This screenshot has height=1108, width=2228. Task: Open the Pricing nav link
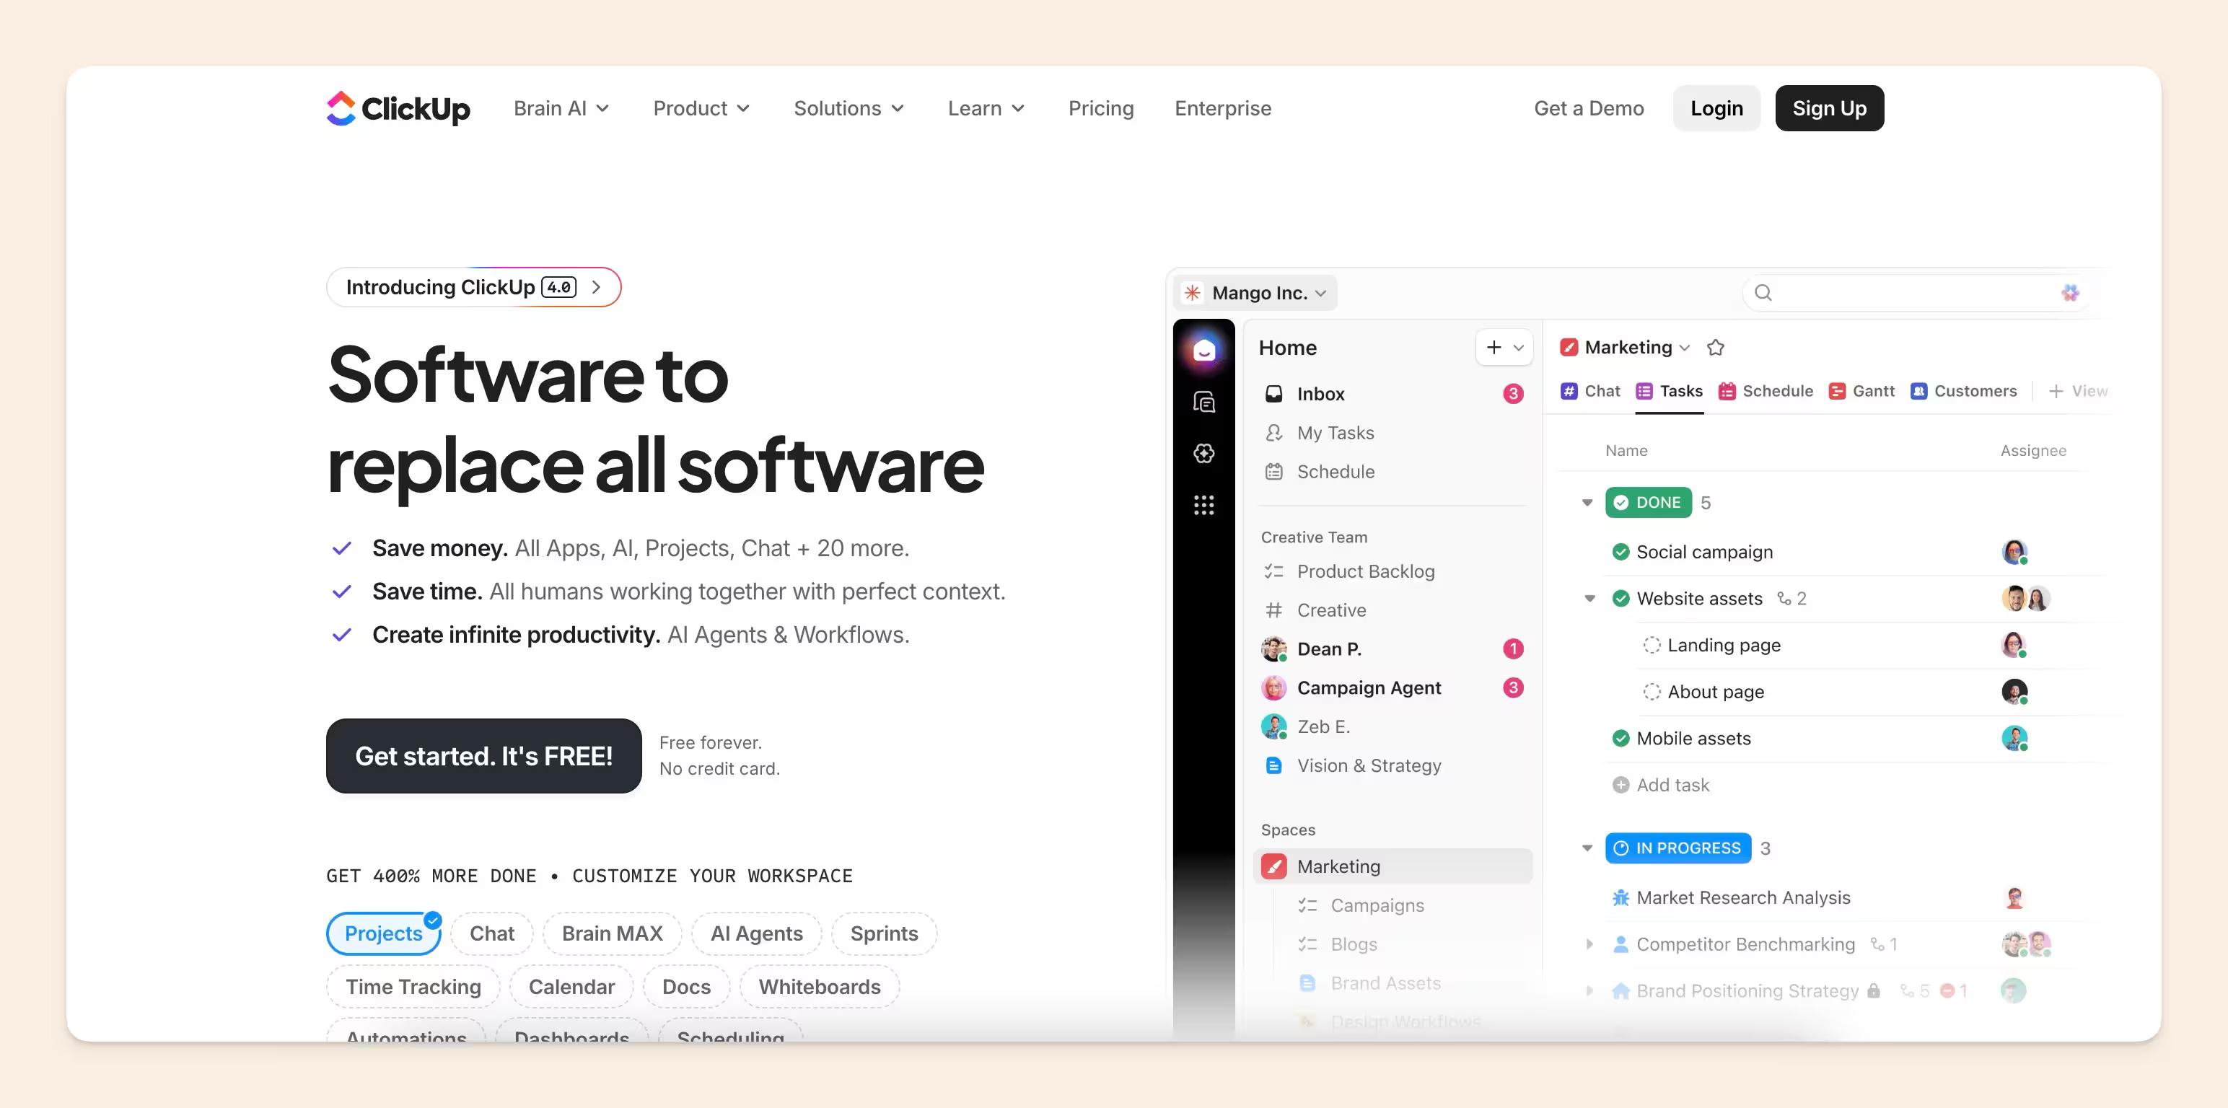tap(1101, 109)
